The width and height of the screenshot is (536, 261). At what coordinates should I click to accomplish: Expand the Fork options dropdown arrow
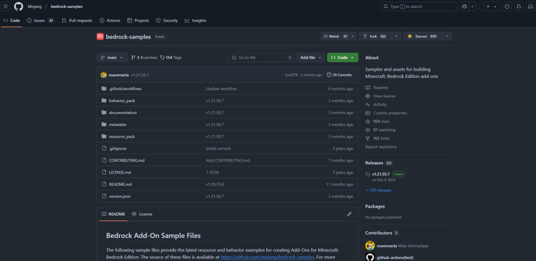(x=397, y=37)
